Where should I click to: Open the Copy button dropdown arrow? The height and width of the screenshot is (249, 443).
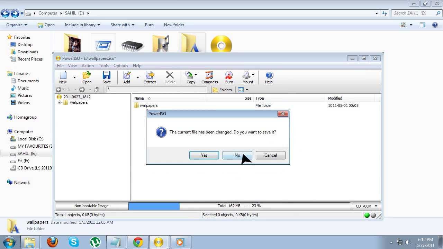tap(196, 75)
